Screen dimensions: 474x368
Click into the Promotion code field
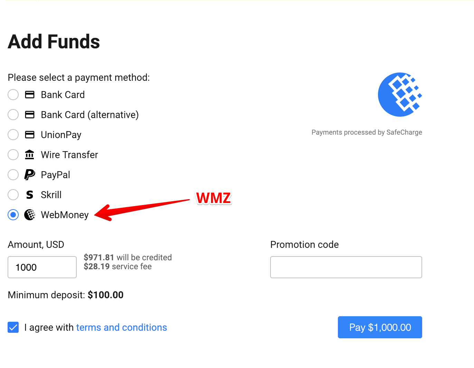click(x=346, y=267)
